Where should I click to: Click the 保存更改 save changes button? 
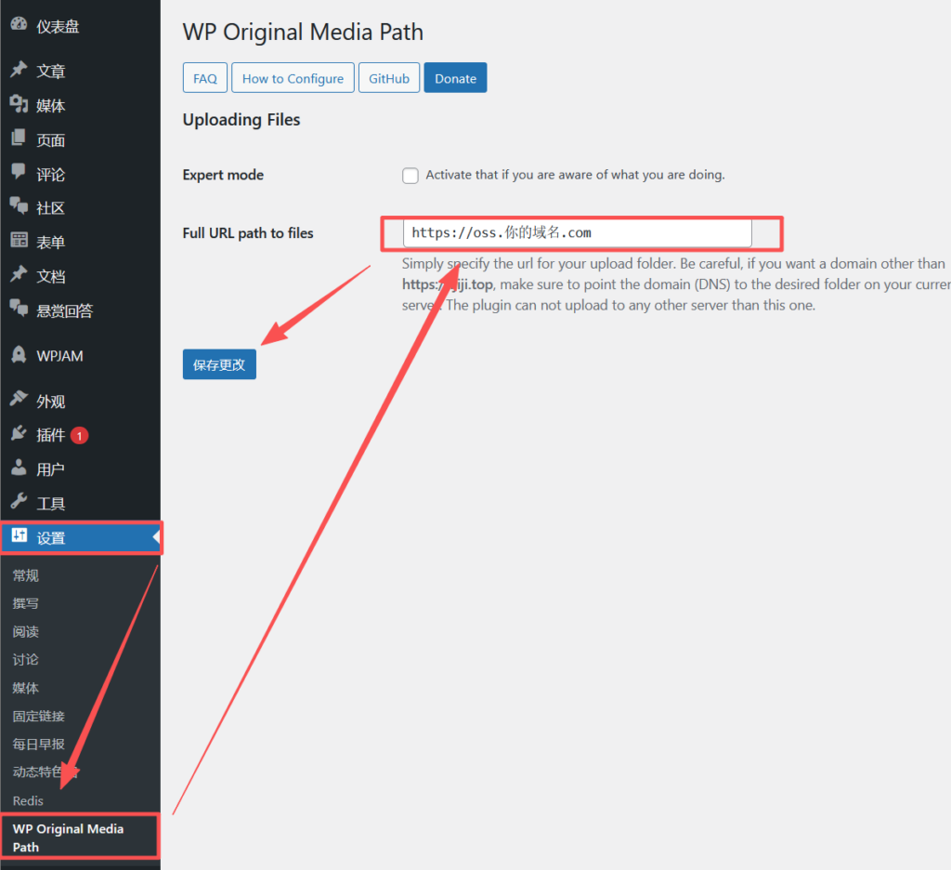[219, 365]
